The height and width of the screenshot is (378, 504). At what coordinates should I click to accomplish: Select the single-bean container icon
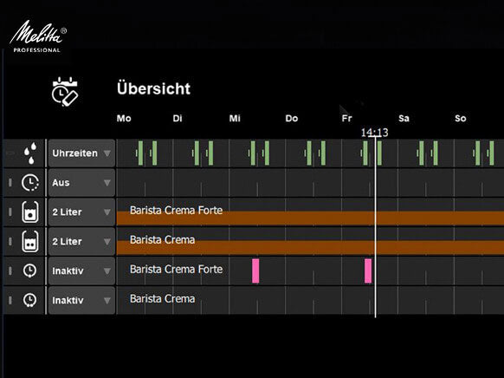tap(30, 212)
